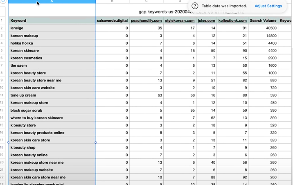The image size is (293, 185).
Task: Select search volume cell 14800
Action: coord(263,36)
